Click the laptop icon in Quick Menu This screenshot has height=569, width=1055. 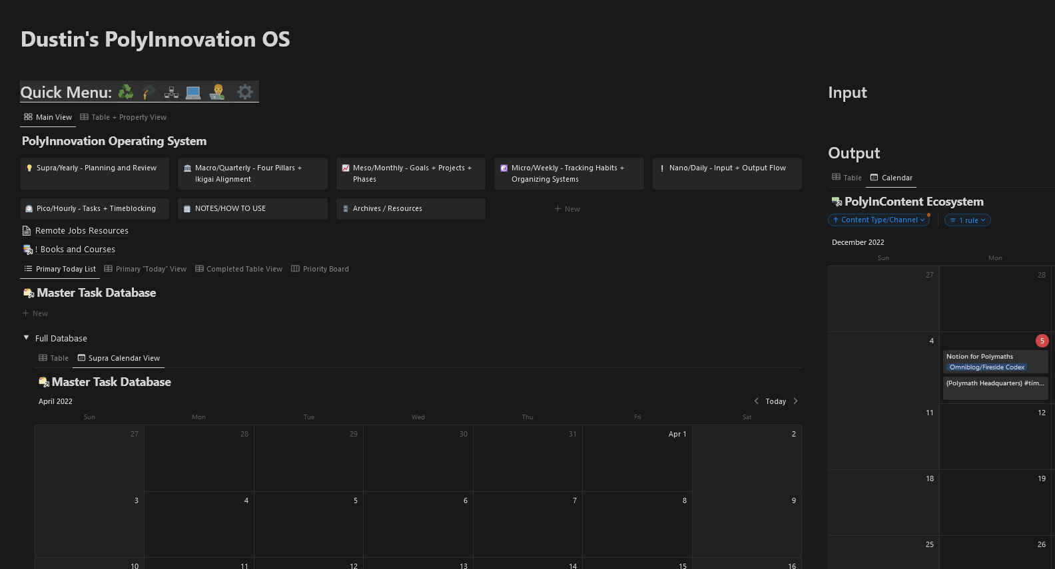[193, 92]
